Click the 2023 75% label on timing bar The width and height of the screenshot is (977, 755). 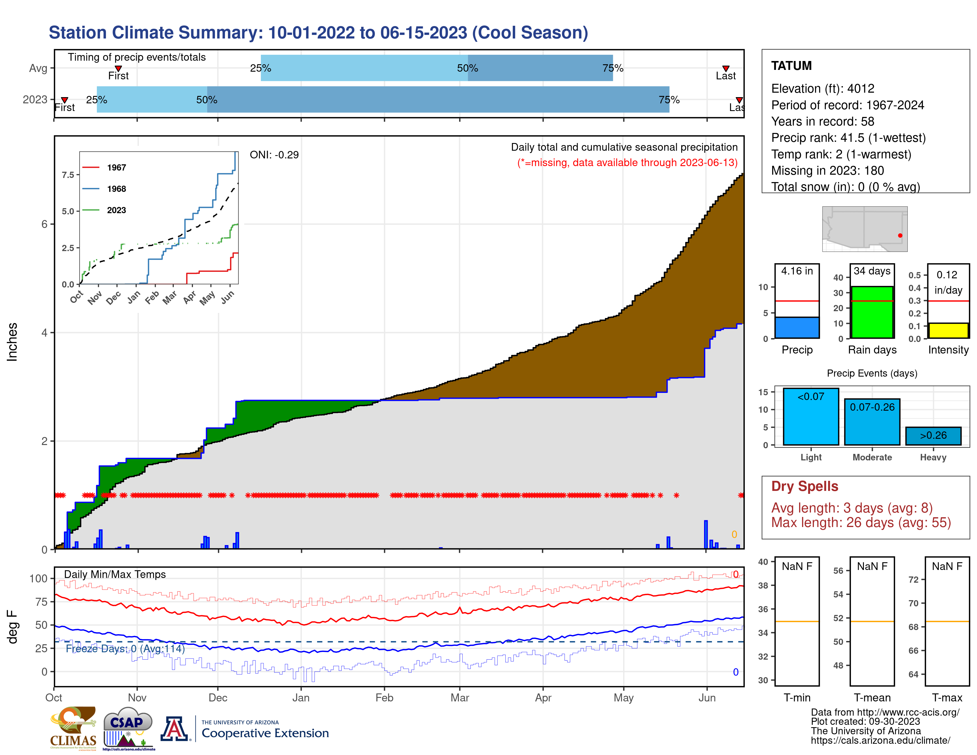pyautogui.click(x=669, y=100)
